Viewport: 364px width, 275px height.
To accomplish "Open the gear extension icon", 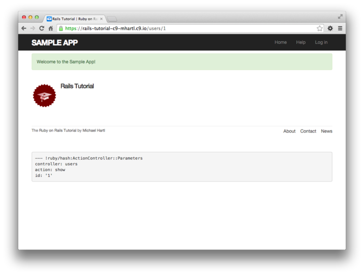I will click(x=330, y=29).
